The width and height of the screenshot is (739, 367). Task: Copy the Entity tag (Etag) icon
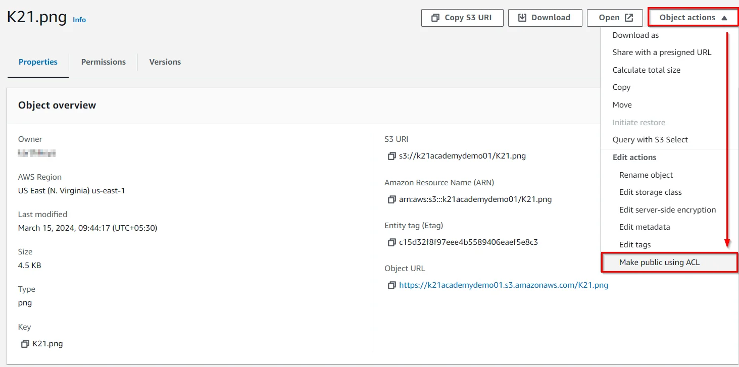point(391,242)
